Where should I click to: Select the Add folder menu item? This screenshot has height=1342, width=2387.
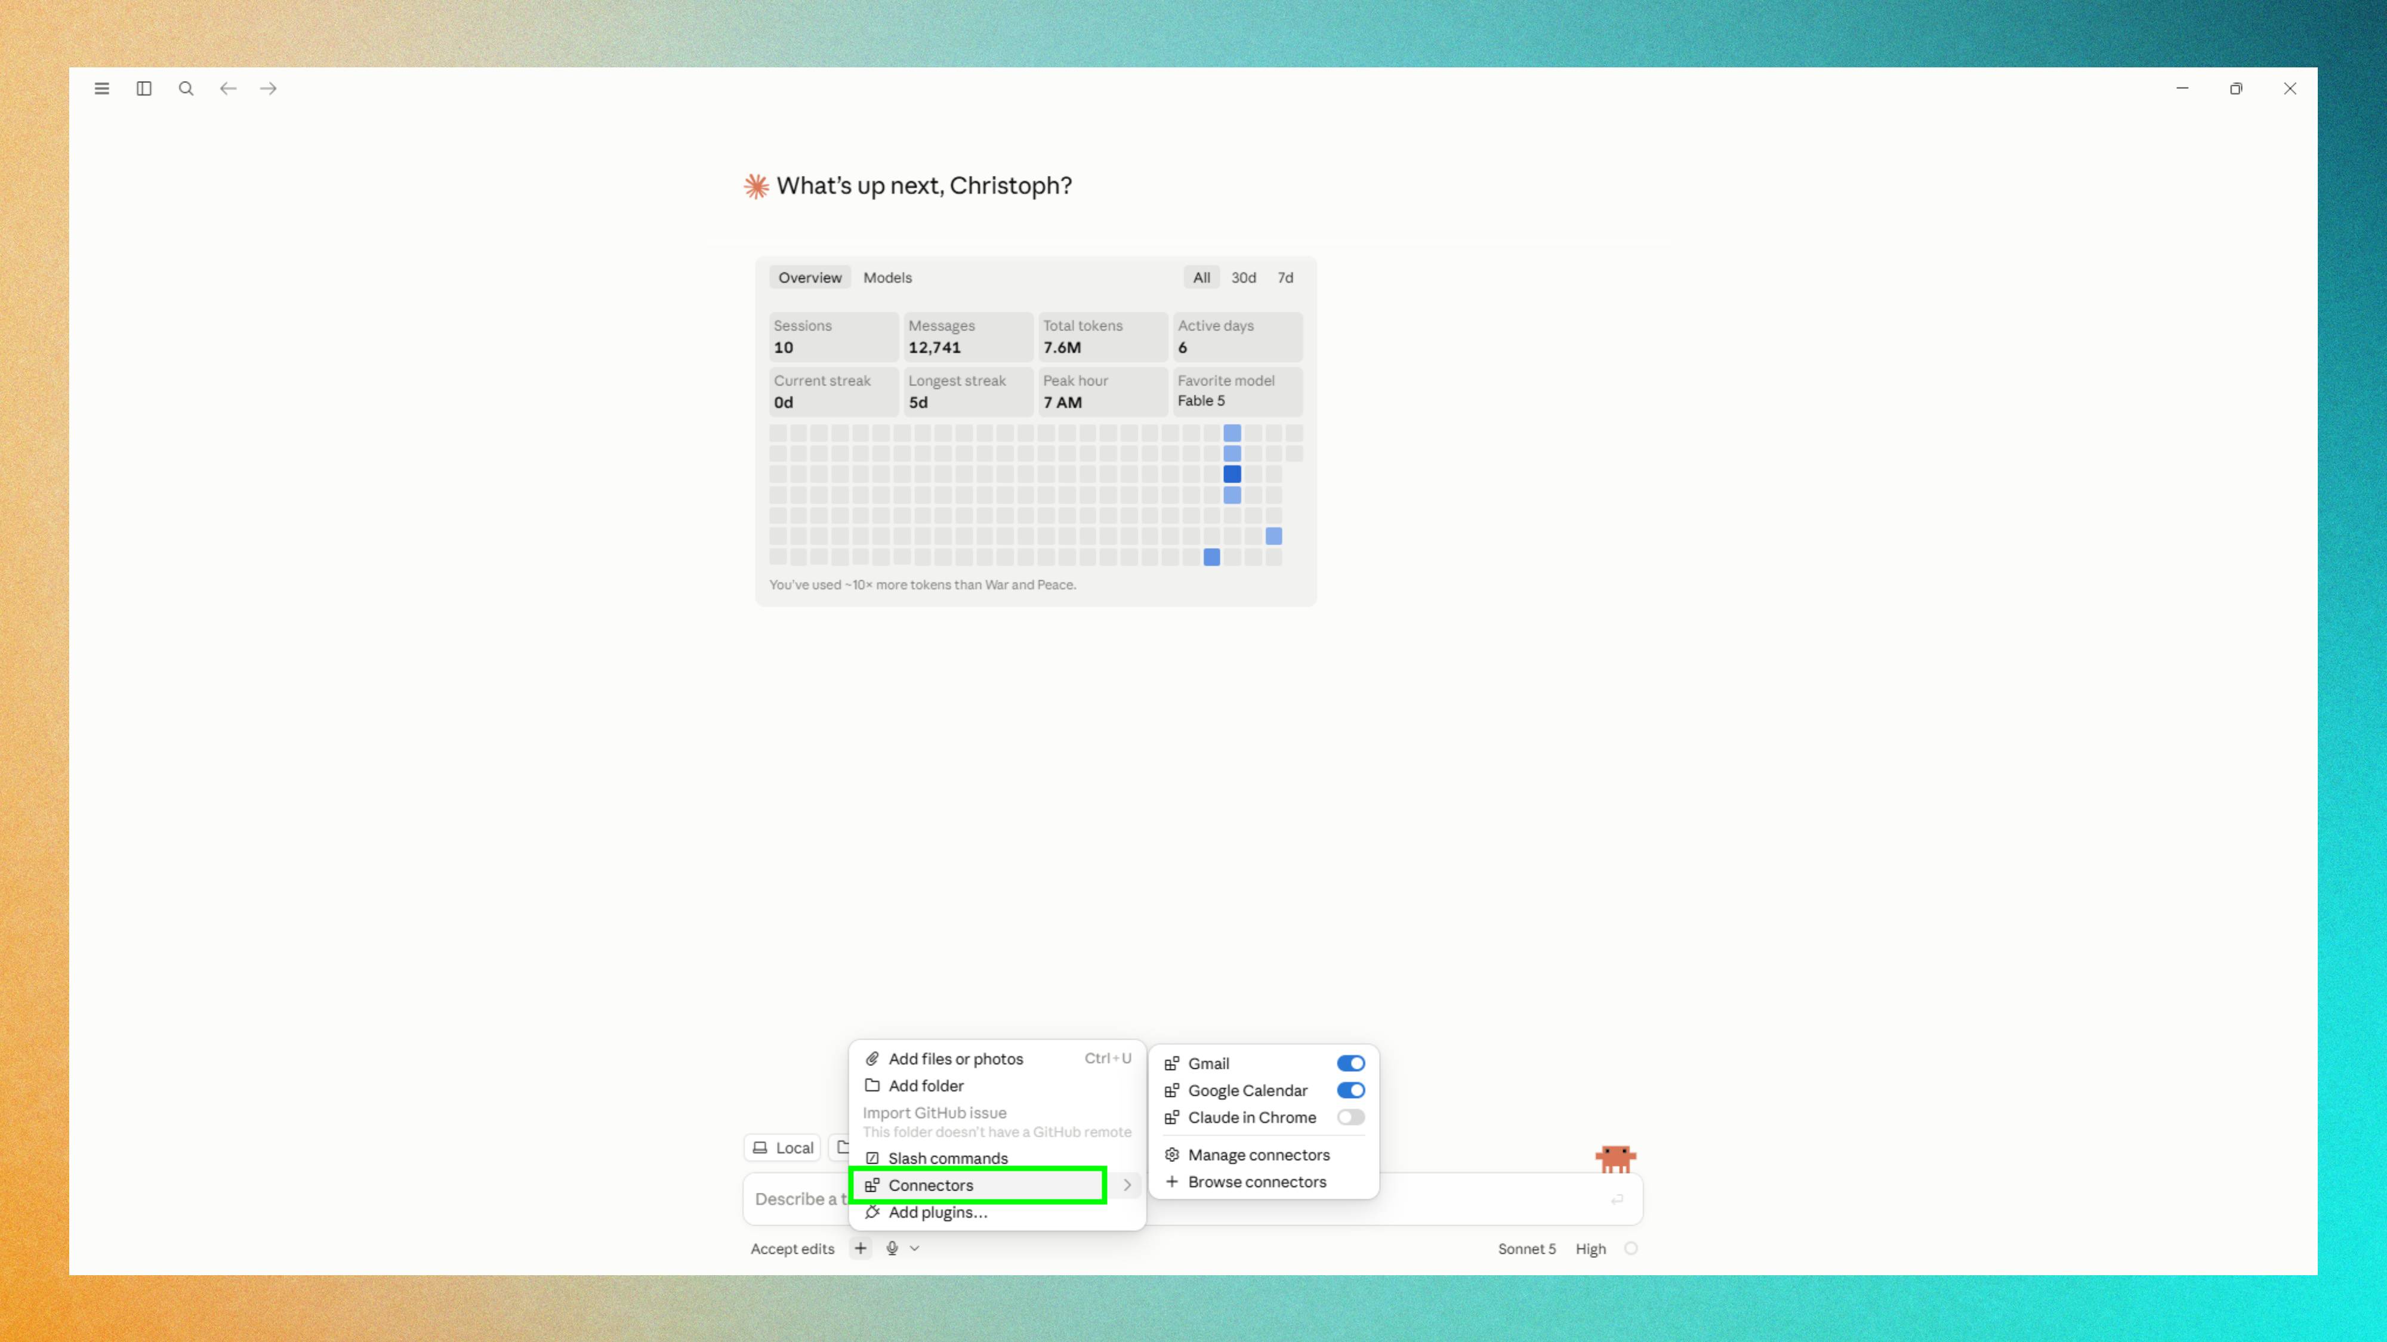click(997, 1086)
